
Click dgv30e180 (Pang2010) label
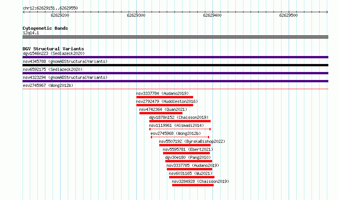188,157
